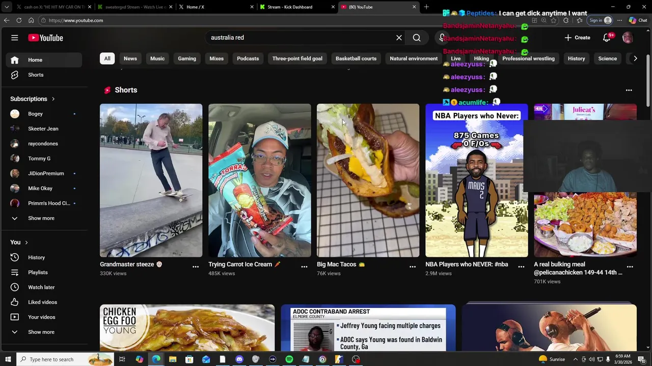The image size is (652, 366).
Task: Clear the search box with the X
Action: (399, 38)
